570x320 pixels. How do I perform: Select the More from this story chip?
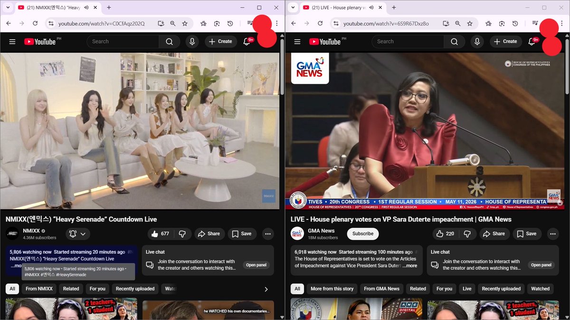point(332,289)
